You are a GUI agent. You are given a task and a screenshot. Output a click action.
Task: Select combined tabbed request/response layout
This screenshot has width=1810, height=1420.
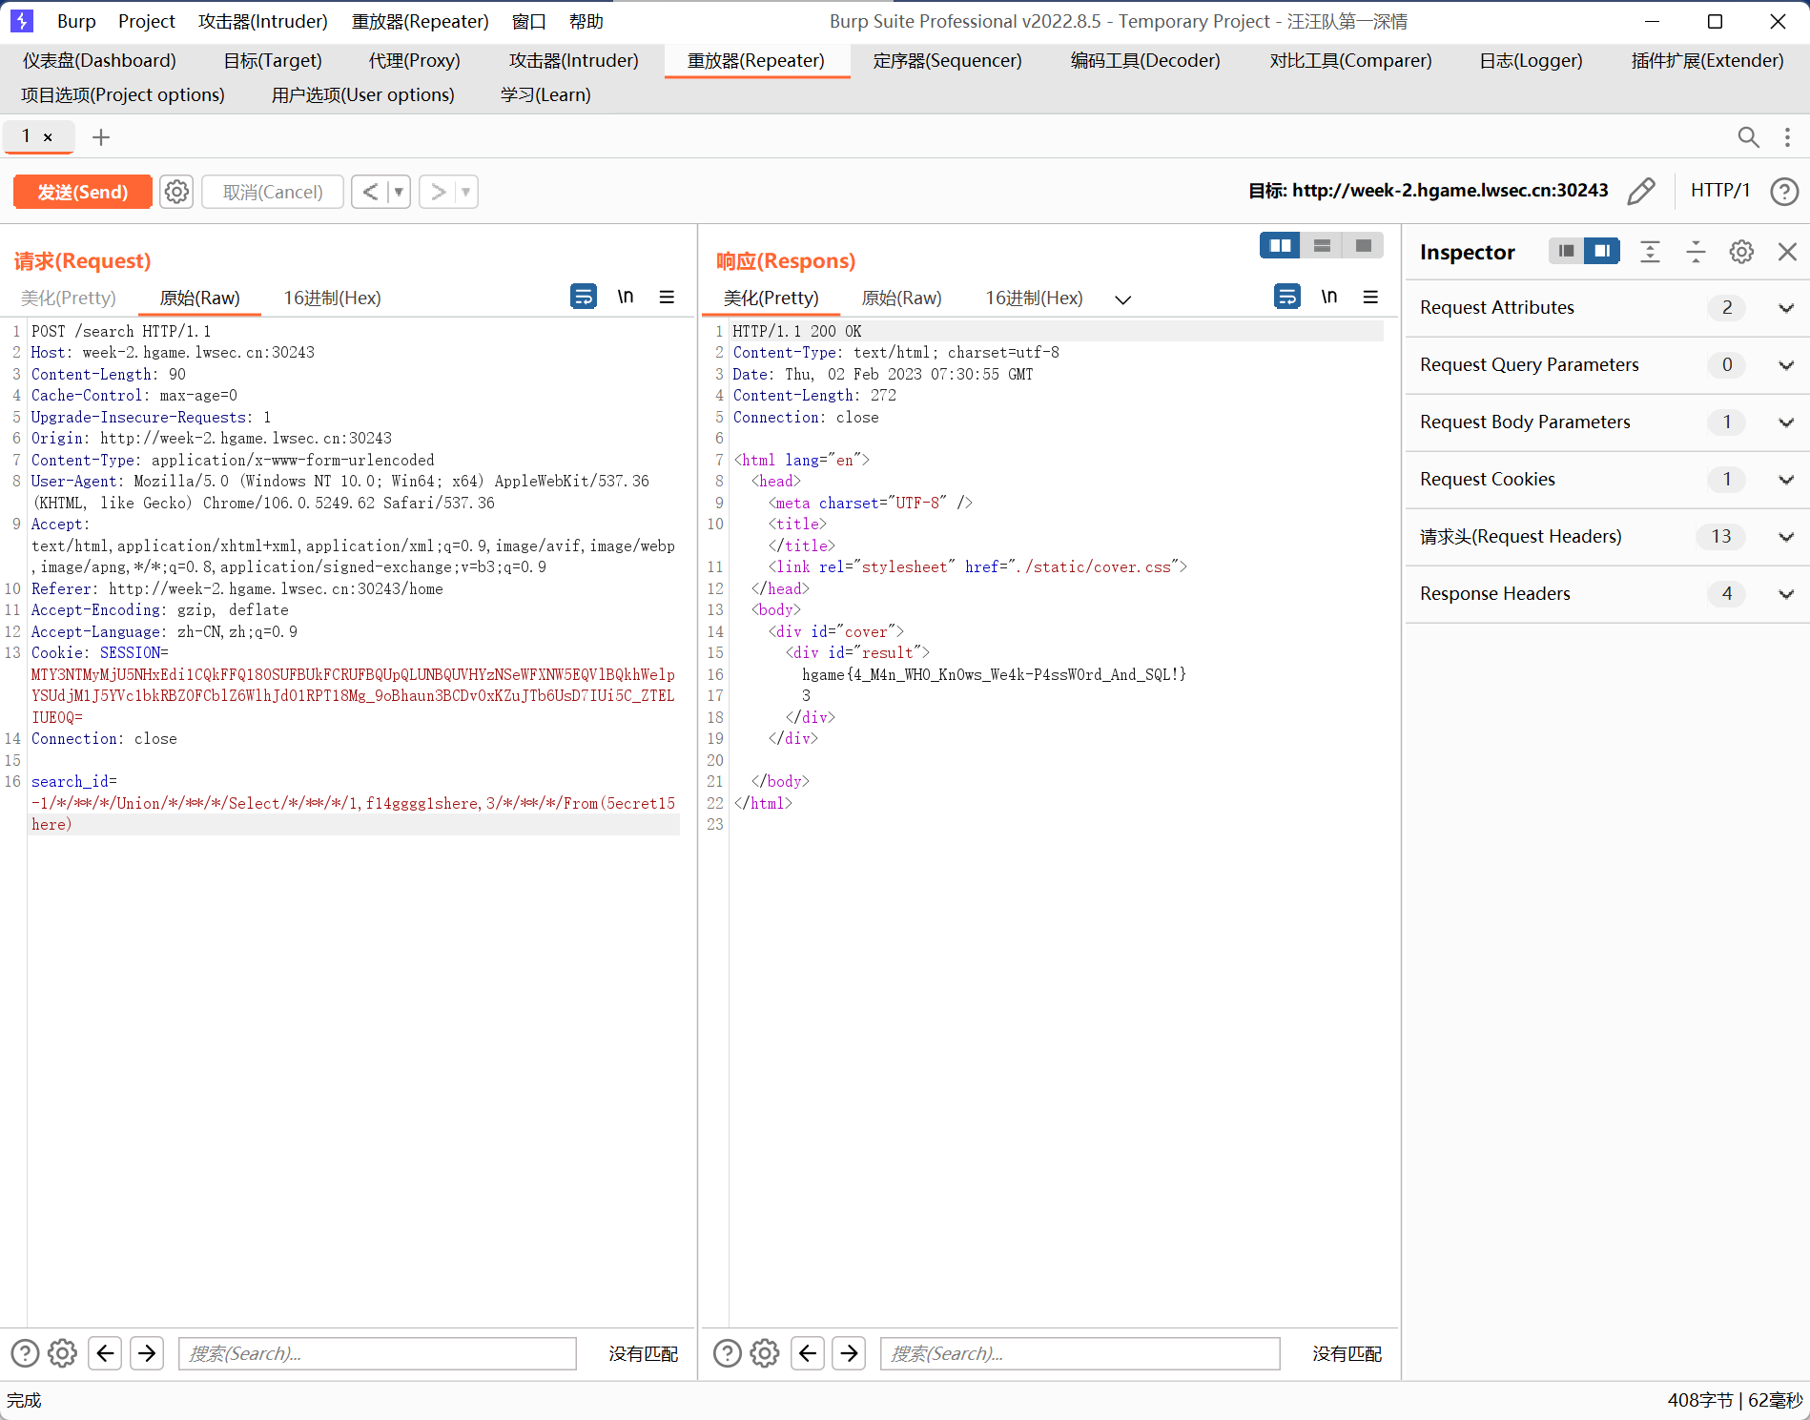[x=1364, y=246]
